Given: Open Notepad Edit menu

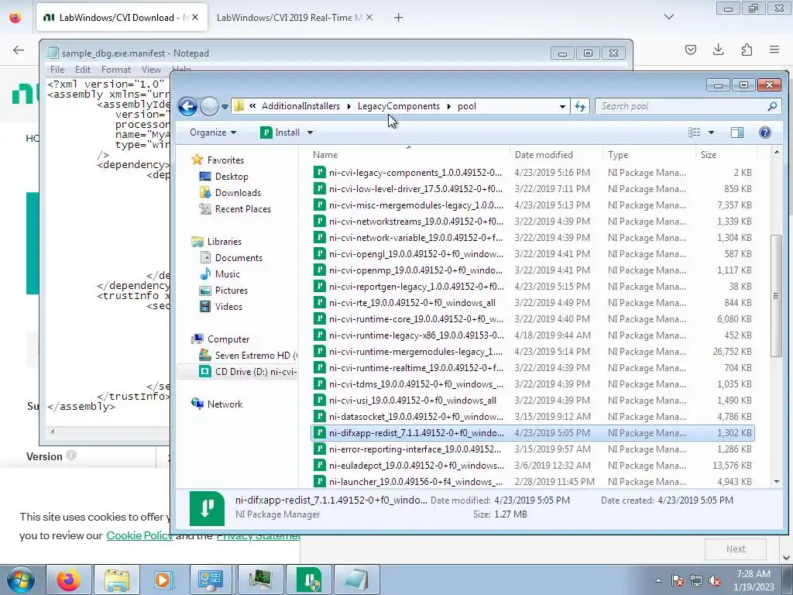Looking at the screenshot, I should (82, 69).
